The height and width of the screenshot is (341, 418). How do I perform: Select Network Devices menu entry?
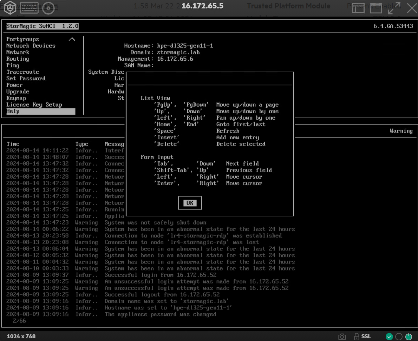pyautogui.click(x=31, y=46)
